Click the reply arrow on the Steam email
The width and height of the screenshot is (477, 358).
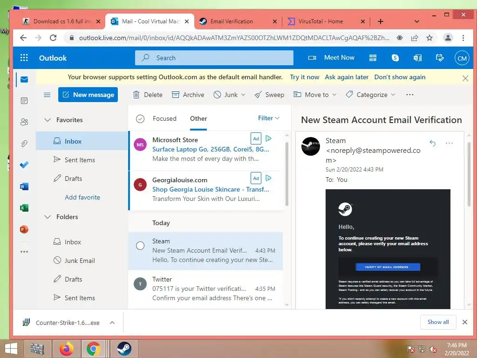click(433, 143)
